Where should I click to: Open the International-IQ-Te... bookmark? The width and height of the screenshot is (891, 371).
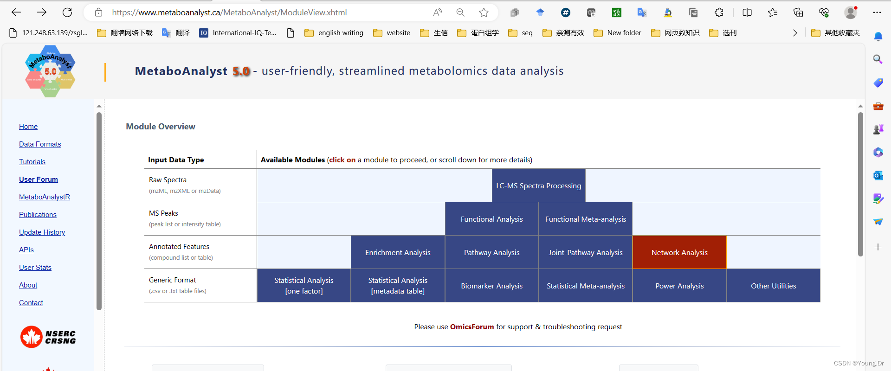coord(238,33)
